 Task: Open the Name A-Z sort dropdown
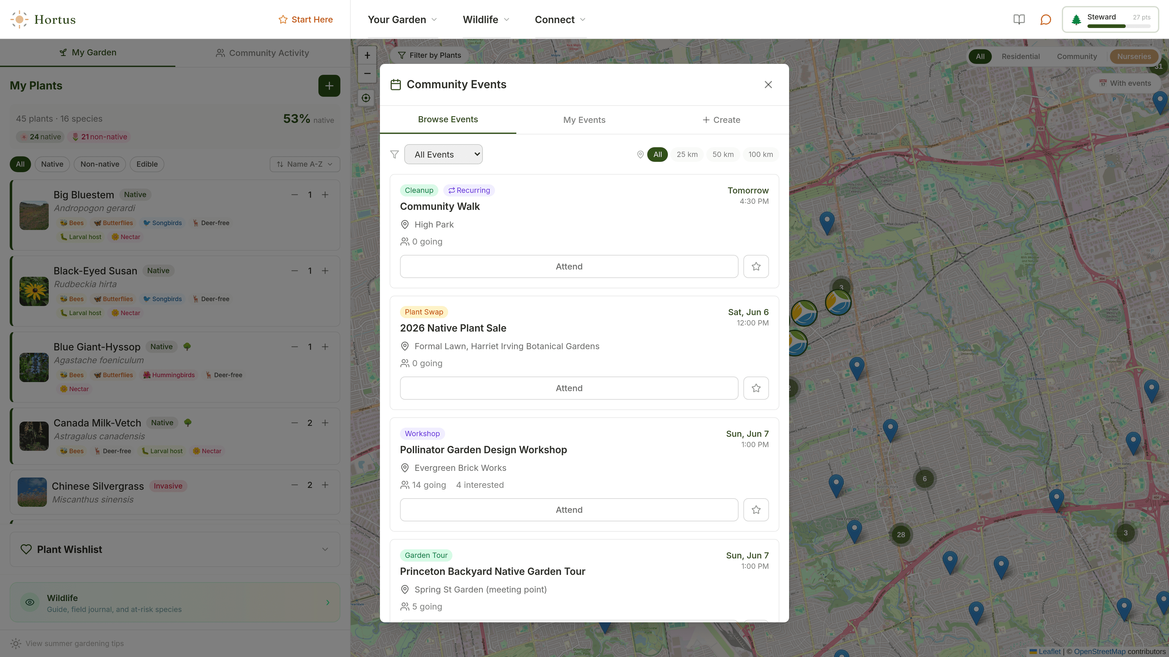click(x=305, y=164)
